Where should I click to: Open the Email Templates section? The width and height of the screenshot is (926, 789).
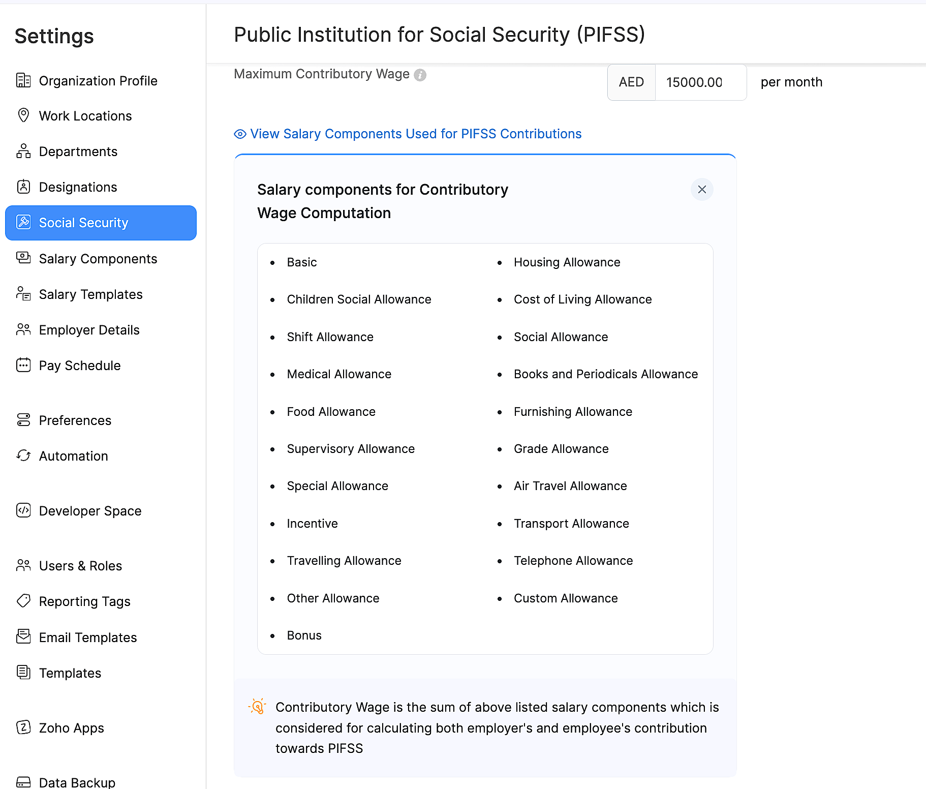click(87, 637)
